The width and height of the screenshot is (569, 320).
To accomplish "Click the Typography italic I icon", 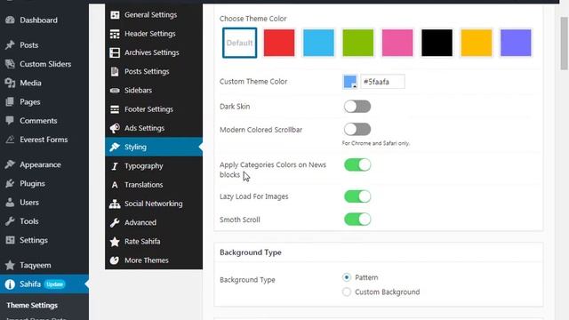I will (x=115, y=166).
